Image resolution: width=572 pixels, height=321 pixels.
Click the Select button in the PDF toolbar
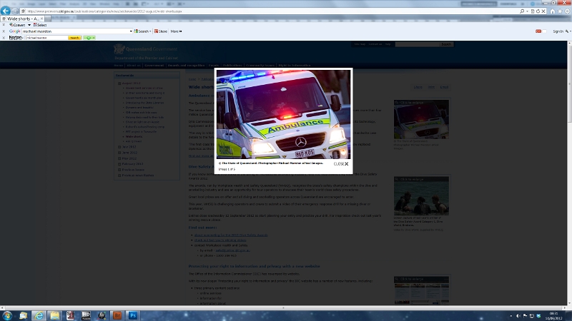(40, 25)
